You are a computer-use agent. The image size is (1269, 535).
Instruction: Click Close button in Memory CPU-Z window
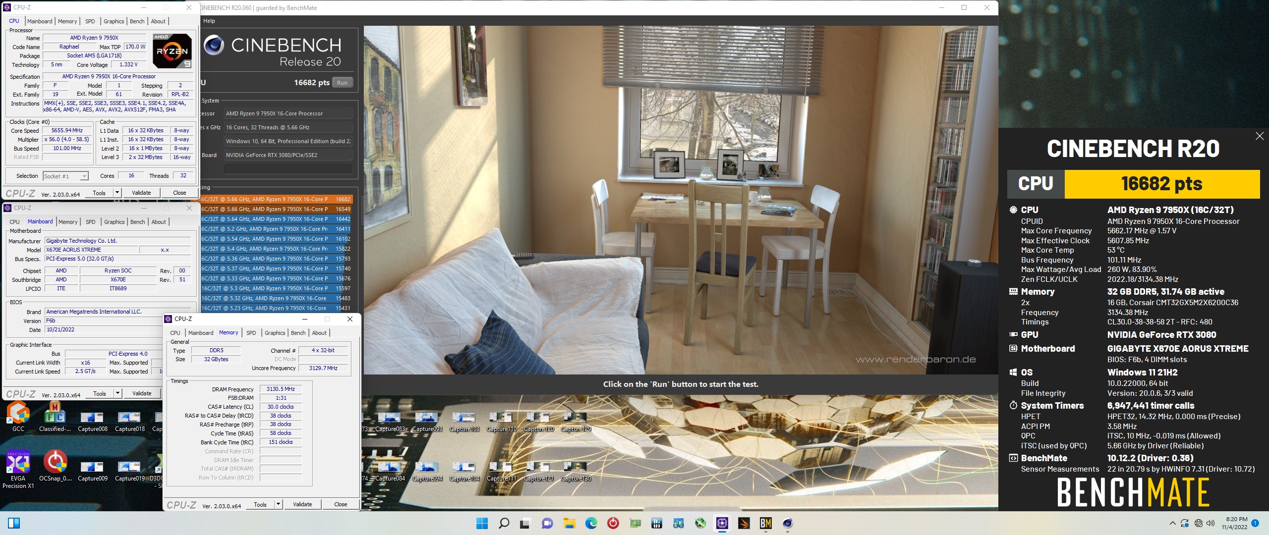[341, 504]
